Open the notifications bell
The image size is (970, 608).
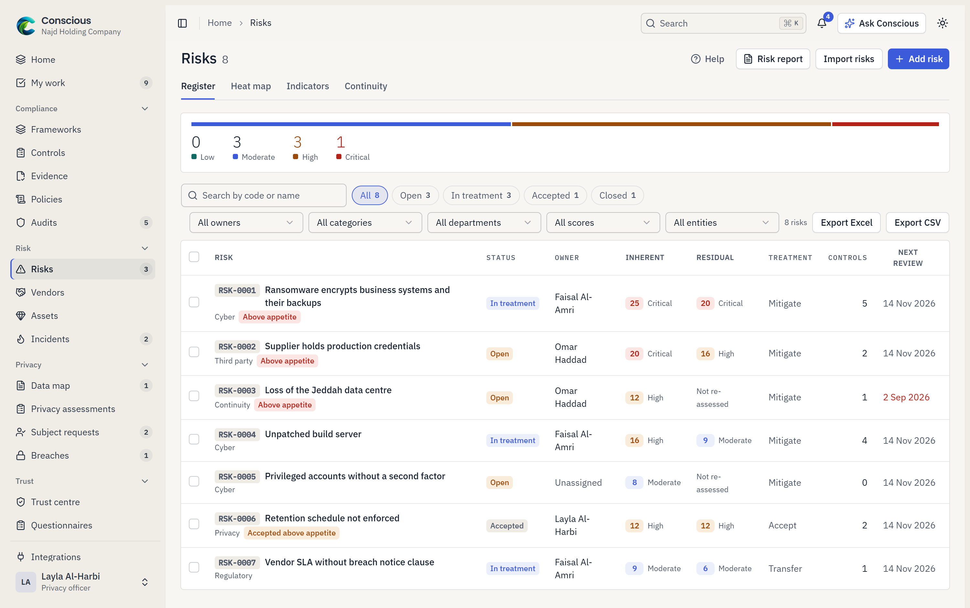click(822, 23)
